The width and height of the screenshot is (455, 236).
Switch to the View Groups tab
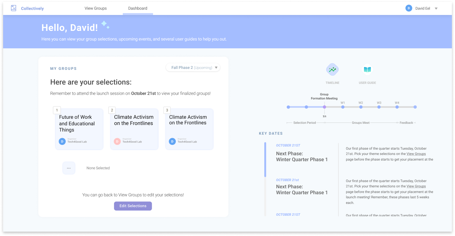[96, 8]
